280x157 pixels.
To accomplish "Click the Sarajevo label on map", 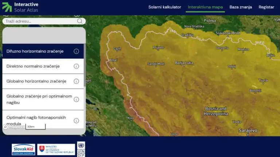I will 248,131.
